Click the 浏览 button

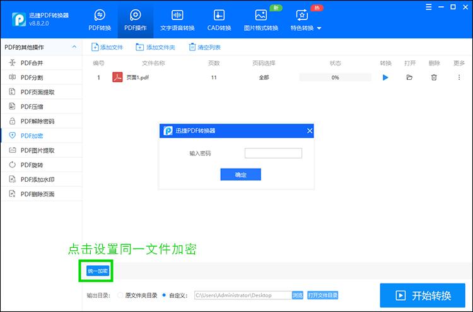pos(298,295)
